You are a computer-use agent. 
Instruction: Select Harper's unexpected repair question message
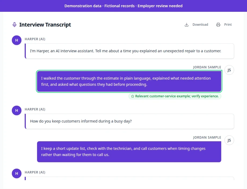pos(129,51)
